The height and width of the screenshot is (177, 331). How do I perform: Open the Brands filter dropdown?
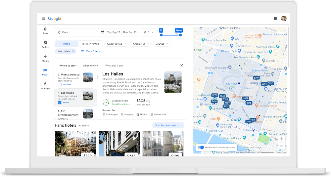[x=162, y=44]
